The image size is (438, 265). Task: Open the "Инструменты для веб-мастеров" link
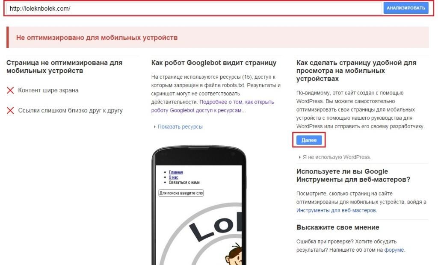click(336, 210)
